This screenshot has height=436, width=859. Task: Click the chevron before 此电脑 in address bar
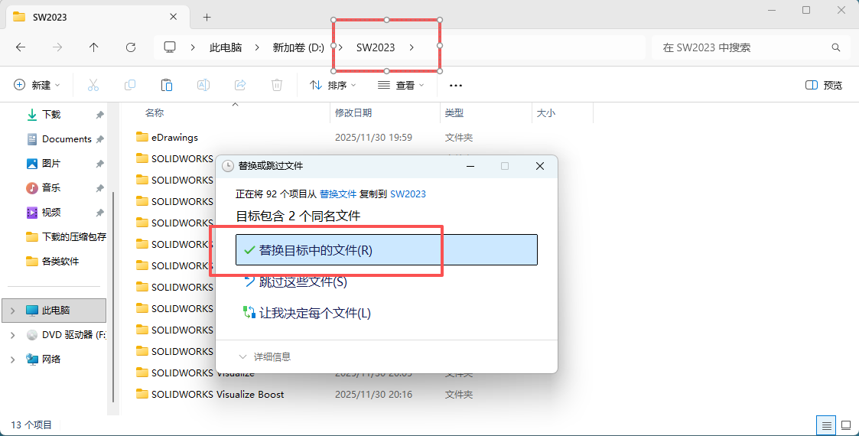coord(193,47)
